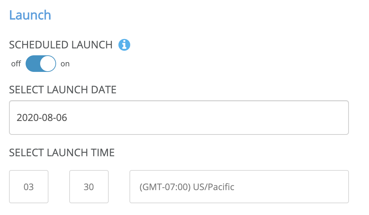This screenshot has height=215, width=369.
Task: Click inside the launch date input field
Action: [179, 118]
